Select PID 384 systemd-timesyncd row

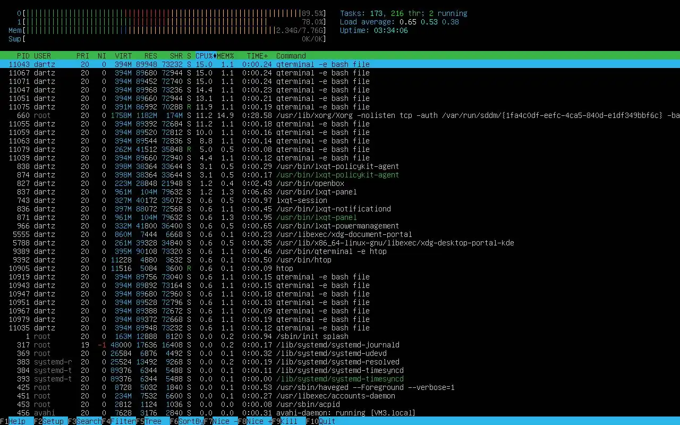pos(340,370)
